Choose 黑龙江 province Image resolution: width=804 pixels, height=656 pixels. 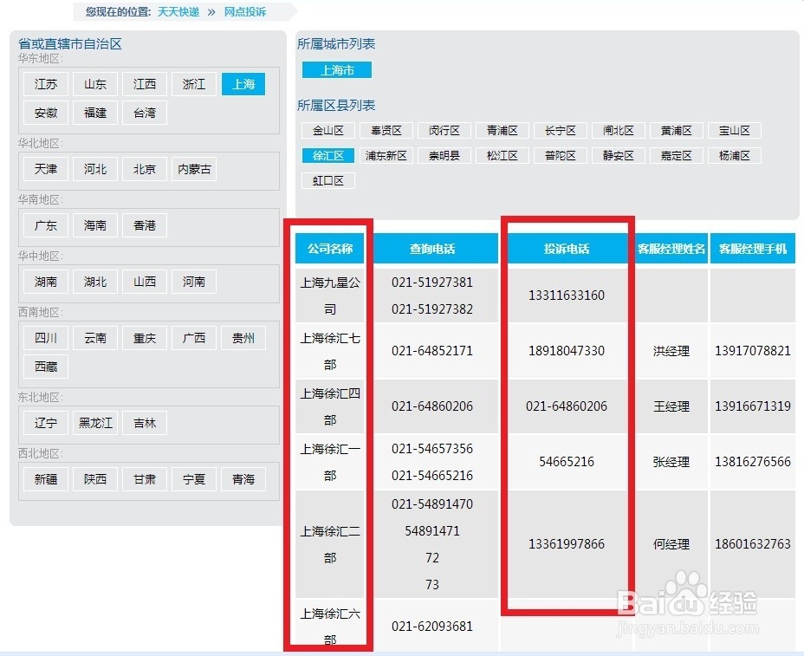coord(94,423)
